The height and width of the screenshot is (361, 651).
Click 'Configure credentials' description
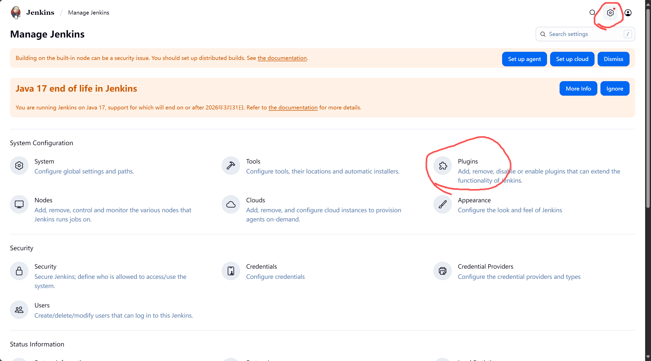click(275, 277)
